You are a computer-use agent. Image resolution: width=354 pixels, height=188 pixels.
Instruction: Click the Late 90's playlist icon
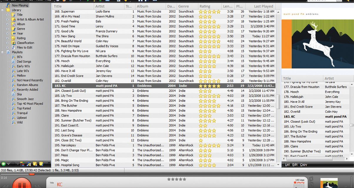point(14,71)
